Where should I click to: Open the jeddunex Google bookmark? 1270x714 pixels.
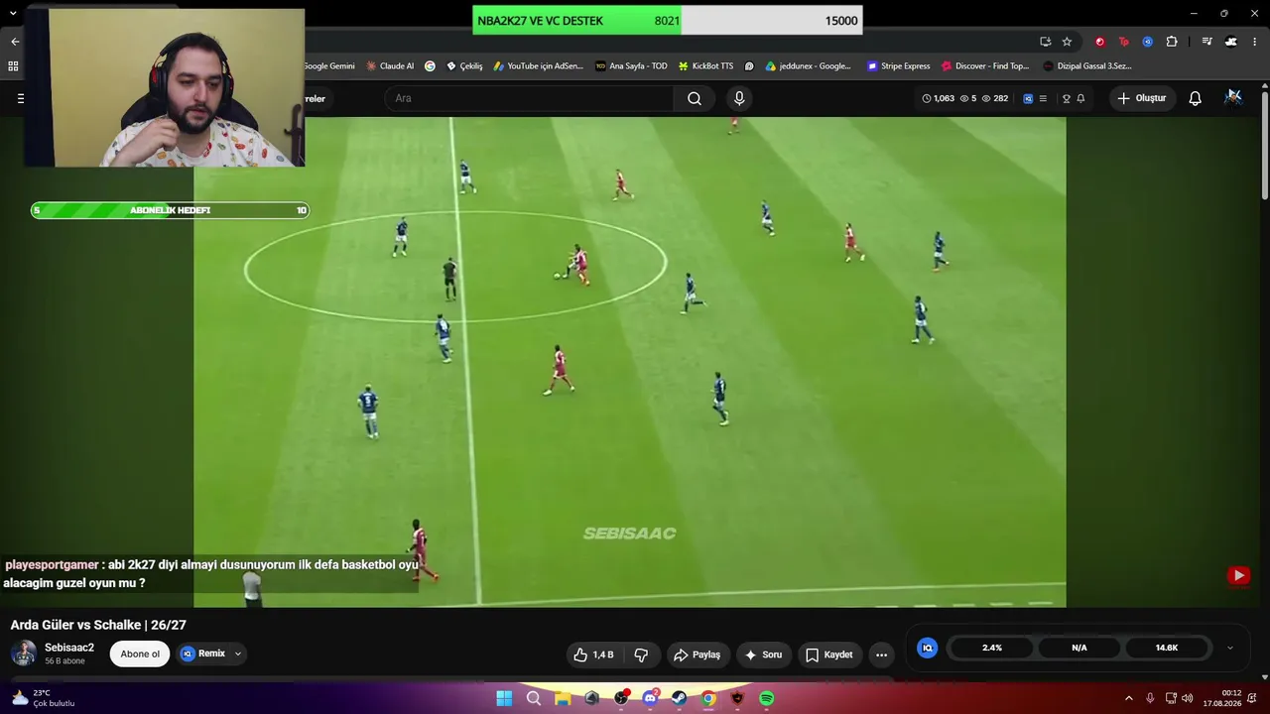808,66
